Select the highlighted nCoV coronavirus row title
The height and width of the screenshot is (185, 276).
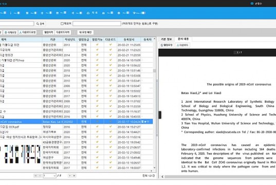(x=11, y=122)
